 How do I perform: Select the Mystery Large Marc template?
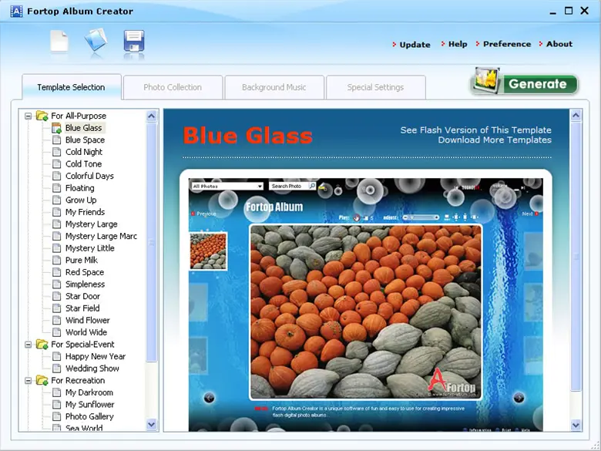101,236
